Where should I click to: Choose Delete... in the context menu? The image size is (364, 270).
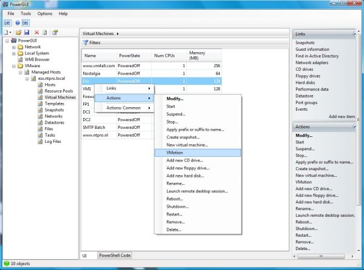198,229
